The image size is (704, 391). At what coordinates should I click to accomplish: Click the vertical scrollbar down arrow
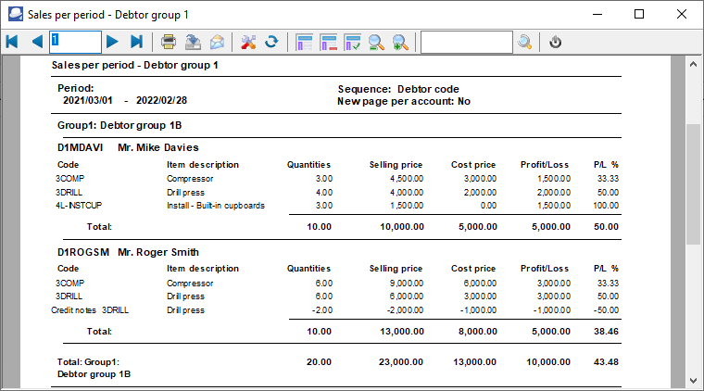[x=694, y=380]
